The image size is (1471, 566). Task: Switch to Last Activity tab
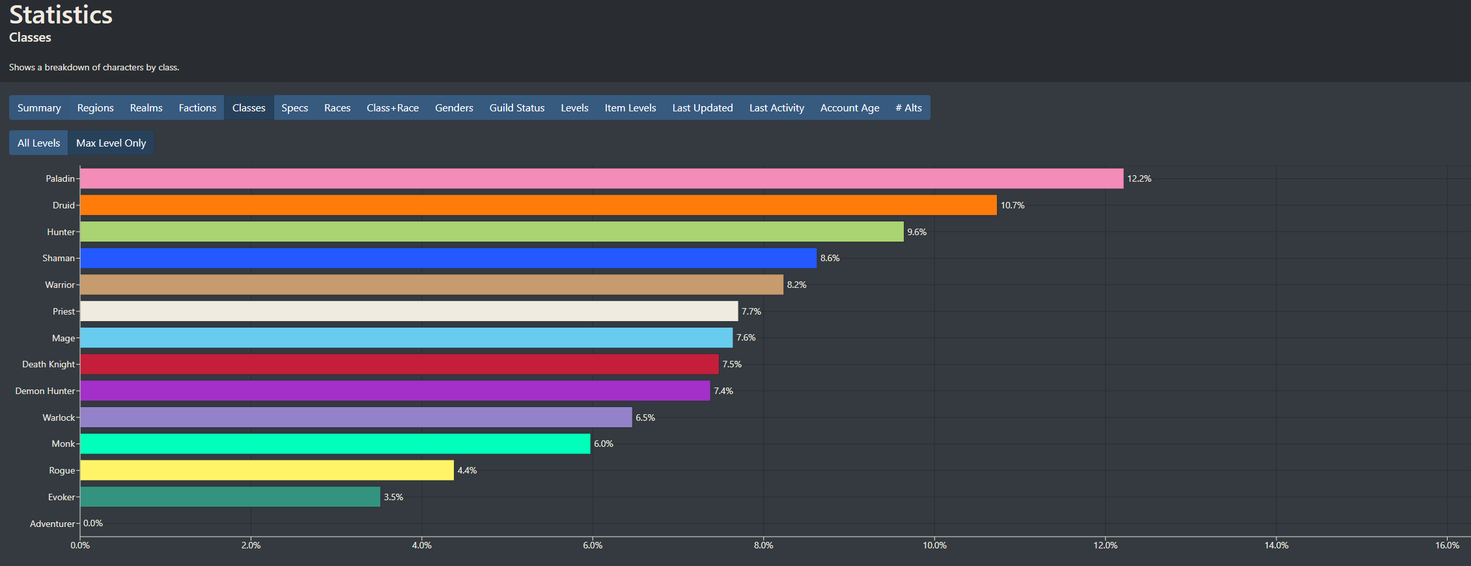pos(776,107)
